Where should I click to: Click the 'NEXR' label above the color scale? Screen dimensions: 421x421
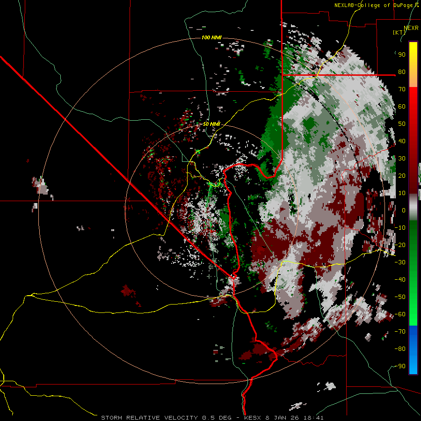click(411, 28)
